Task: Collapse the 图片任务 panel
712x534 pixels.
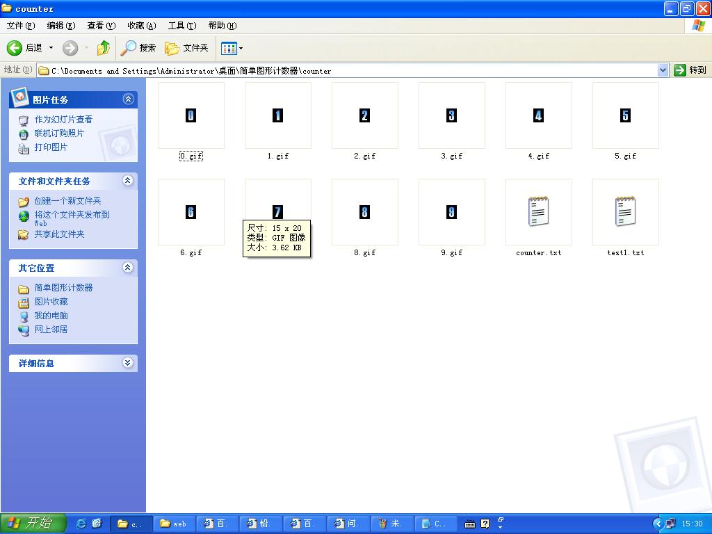Action: point(128,99)
